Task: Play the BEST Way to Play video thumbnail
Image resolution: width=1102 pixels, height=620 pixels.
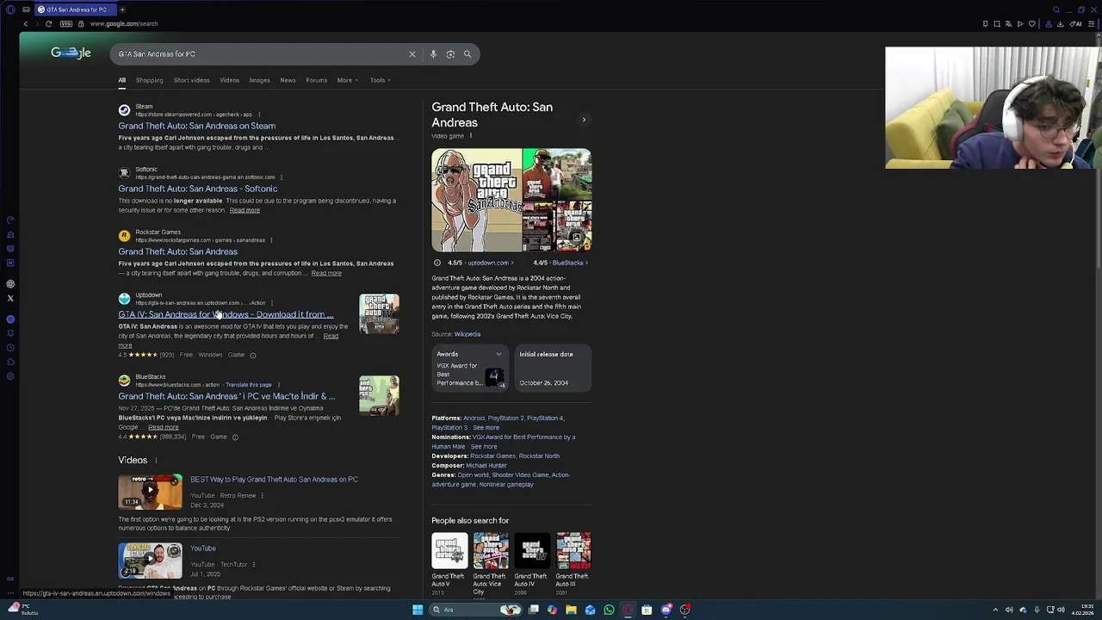Action: tap(150, 492)
